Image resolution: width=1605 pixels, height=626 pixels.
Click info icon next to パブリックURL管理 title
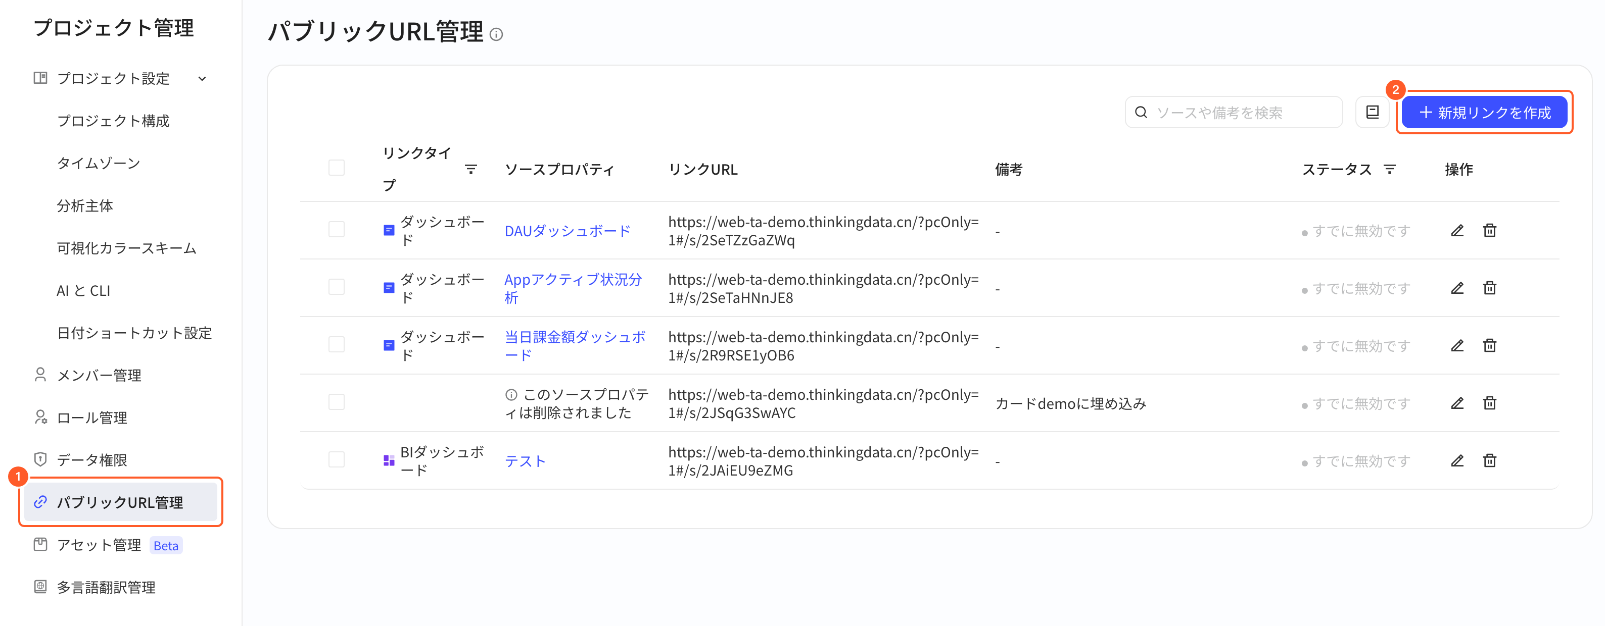[496, 34]
